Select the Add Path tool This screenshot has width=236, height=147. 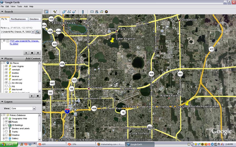pyautogui.click(x=69, y=12)
